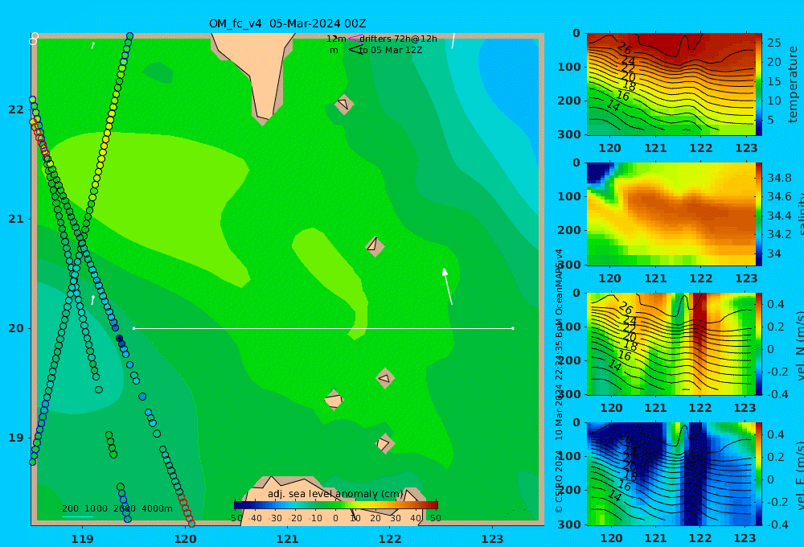The height and width of the screenshot is (547, 804).
Task: Click the '26' isotherm label in the temperature panel
Action: click(625, 49)
